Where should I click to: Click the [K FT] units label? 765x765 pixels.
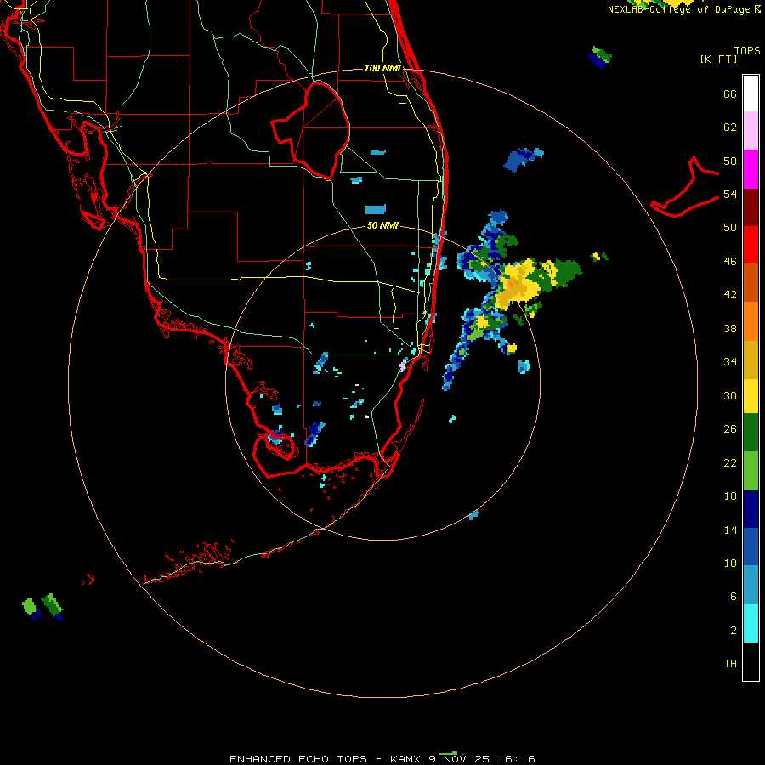pos(718,59)
